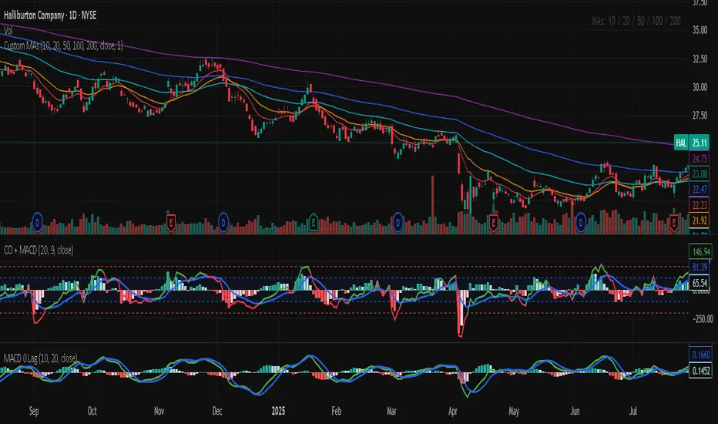Viewport: 718px width, 424px height.
Task: Click the 27.50 price axis label
Action: point(700,116)
